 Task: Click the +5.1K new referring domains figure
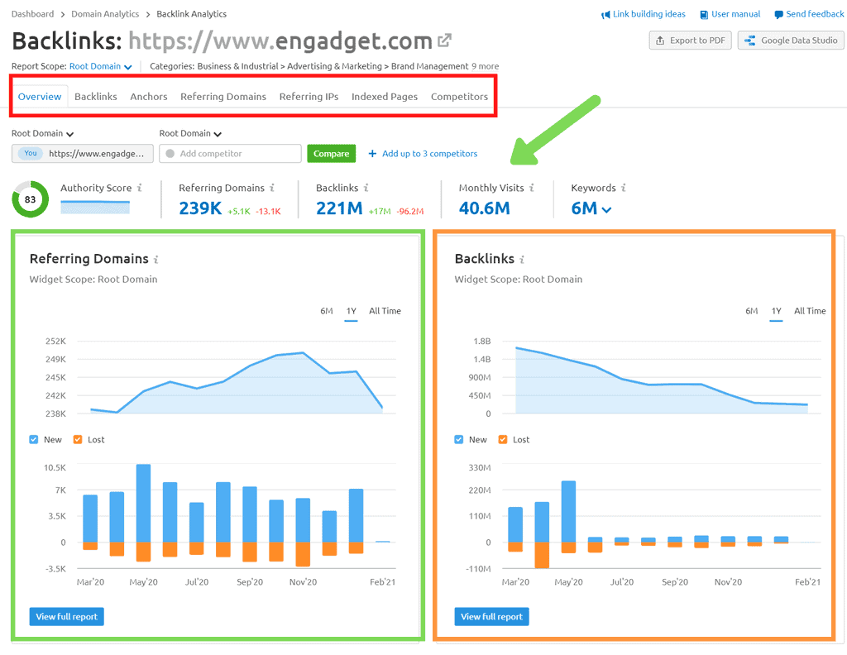click(x=239, y=212)
